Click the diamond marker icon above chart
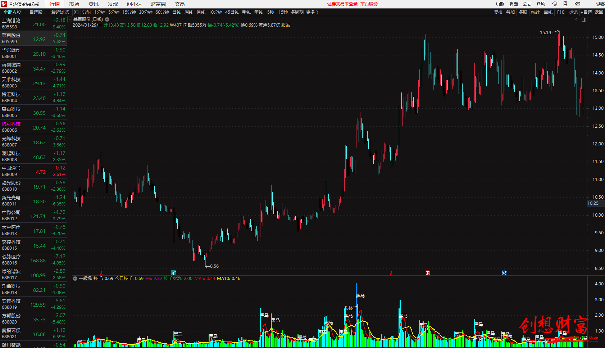This screenshot has width=605, height=348. click(x=577, y=20)
